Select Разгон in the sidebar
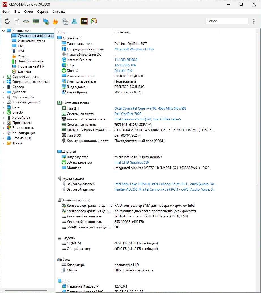 pos(23,56)
